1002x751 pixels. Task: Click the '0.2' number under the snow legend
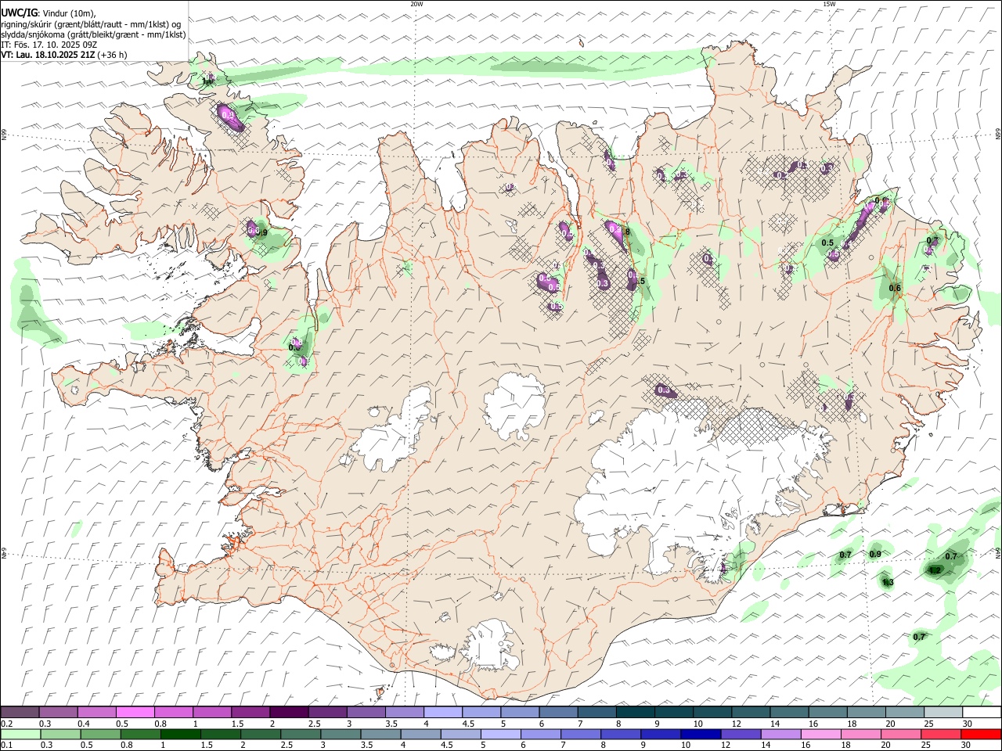pyautogui.click(x=5, y=724)
